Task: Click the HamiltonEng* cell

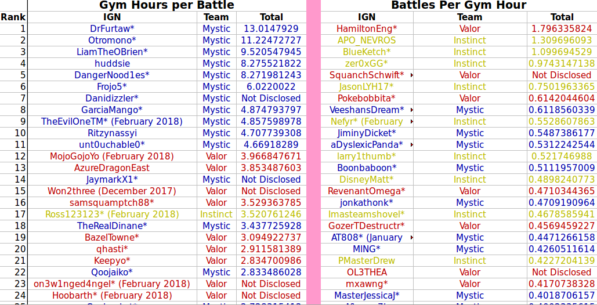Action: [x=367, y=29]
